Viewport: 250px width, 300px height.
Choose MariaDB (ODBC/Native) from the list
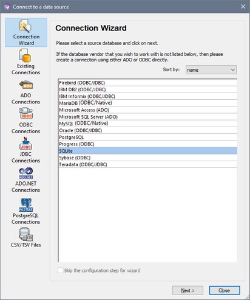[x=147, y=103]
